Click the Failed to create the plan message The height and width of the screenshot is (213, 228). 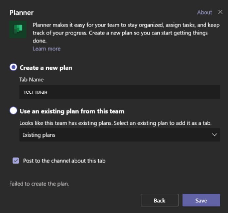(39, 184)
